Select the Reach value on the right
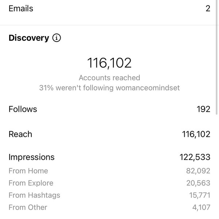The width and height of the screenshot is (219, 219). click(x=196, y=134)
